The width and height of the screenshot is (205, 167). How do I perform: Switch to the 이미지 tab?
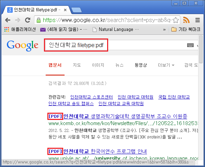click(x=98, y=65)
